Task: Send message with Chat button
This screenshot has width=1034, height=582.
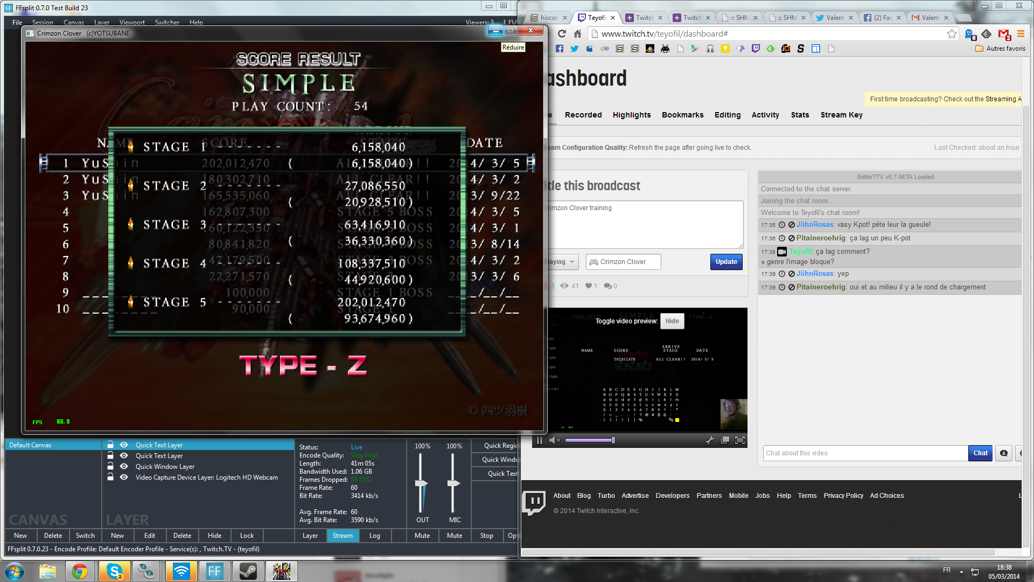Action: (x=980, y=453)
